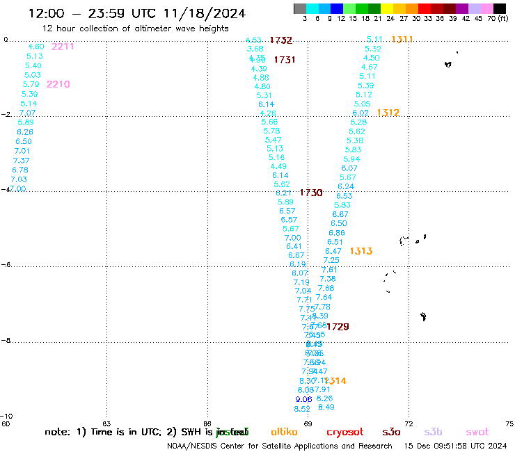Image resolution: width=515 pixels, height=452 pixels.
Task: Click the cyan legend color swatch
Action: coord(312,8)
